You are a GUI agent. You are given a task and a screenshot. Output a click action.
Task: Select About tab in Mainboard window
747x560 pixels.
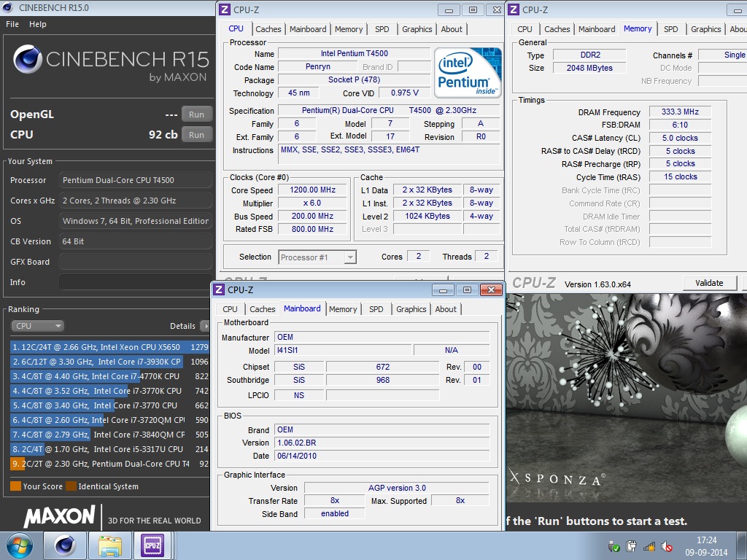[x=446, y=309]
